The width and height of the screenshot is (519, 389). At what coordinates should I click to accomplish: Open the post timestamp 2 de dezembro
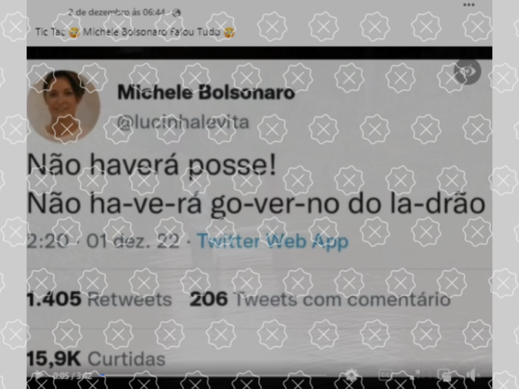point(116,13)
